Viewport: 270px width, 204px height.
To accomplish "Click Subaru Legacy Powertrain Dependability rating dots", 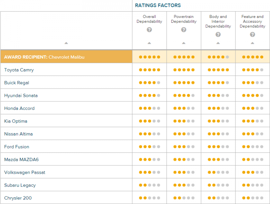I will point(184,185).
